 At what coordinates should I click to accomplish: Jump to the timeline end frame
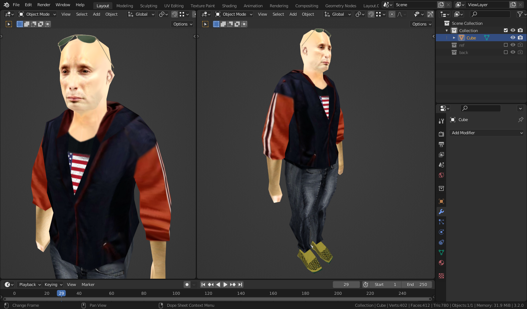pos(240,285)
